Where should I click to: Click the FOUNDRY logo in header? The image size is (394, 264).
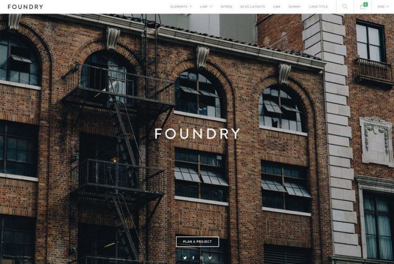click(25, 7)
